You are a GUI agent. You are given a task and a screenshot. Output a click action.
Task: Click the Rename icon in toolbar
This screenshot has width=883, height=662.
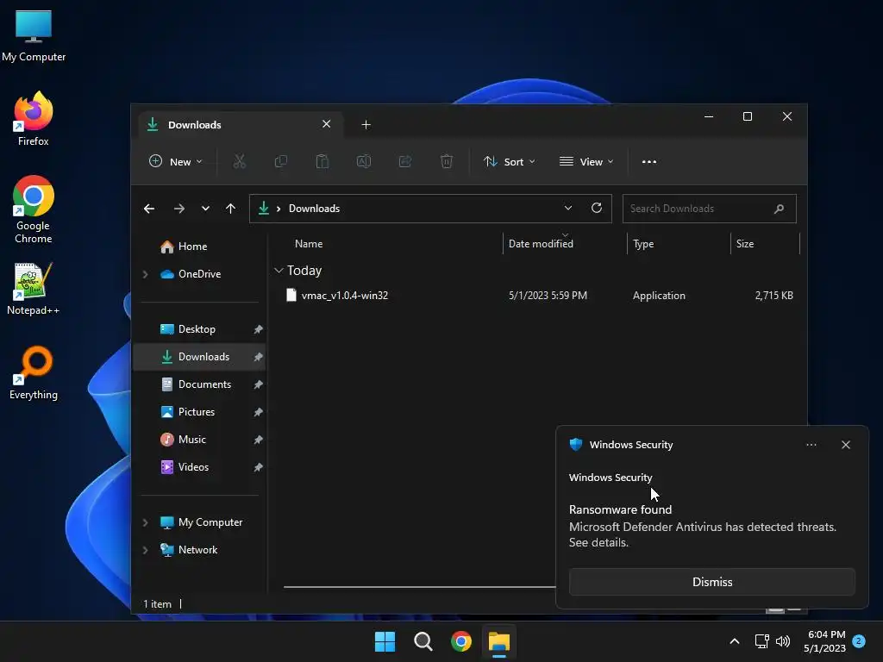tap(364, 161)
